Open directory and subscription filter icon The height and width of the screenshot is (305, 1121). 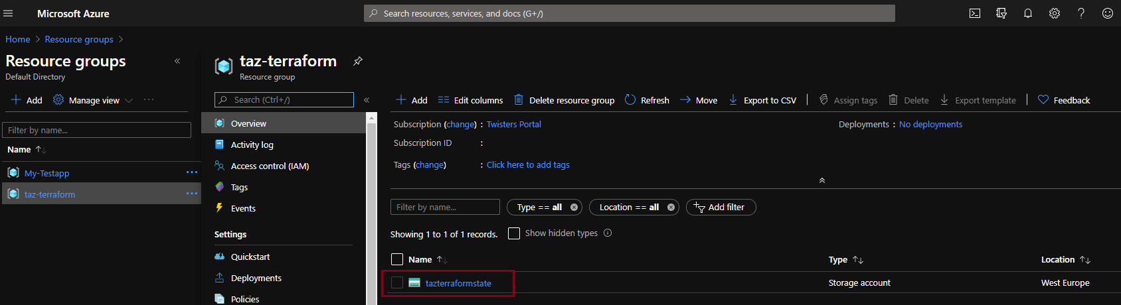[1001, 13]
